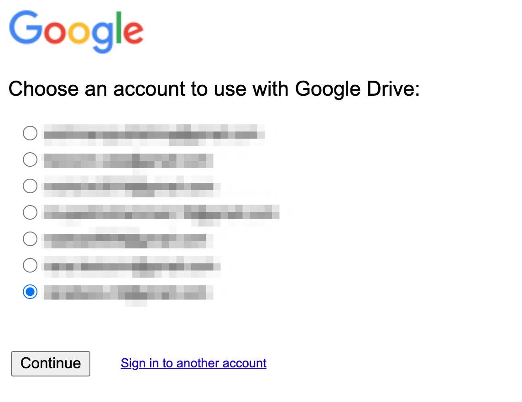Screen dimensions: 522x402
Task: Pick the fourth account radio button
Action: (30, 212)
